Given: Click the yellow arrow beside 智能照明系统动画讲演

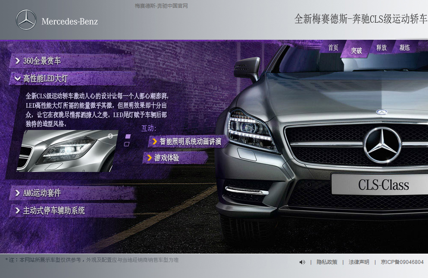Looking at the screenshot, I should pos(155,142).
